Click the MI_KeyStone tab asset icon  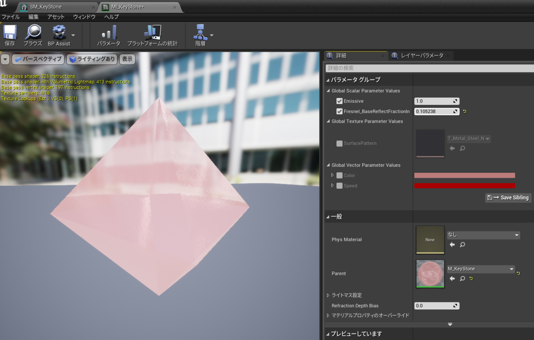point(105,7)
